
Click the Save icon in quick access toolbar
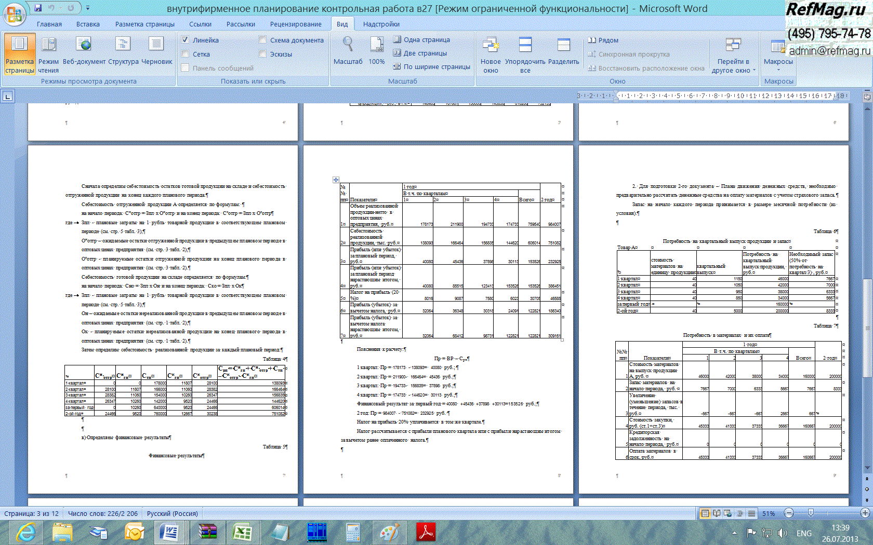point(38,8)
